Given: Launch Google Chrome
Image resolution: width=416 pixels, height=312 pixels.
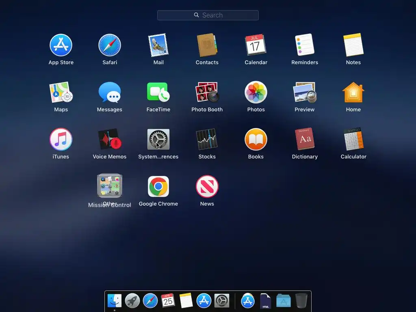Looking at the screenshot, I should pos(158,186).
